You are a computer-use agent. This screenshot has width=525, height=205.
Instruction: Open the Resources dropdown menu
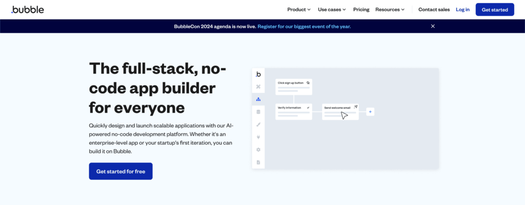pyautogui.click(x=390, y=10)
